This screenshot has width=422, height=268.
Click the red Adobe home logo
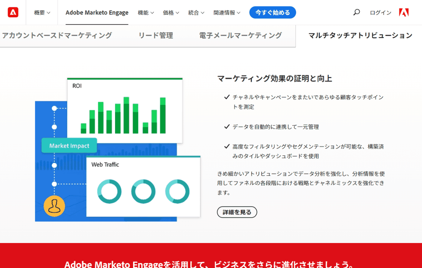(x=13, y=12)
